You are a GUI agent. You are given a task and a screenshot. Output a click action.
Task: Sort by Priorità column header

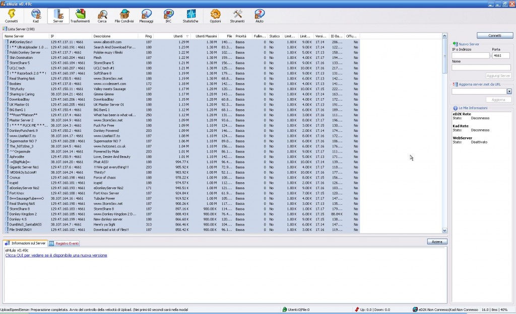click(x=243, y=36)
